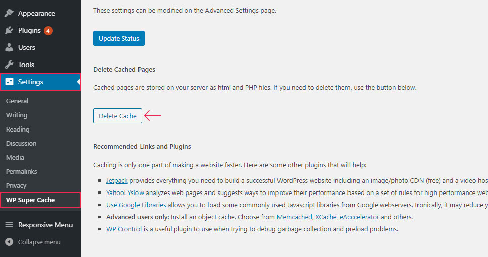Open the Yahoo! Yslow link
Screen dimensions: 488x257
[x=125, y=193]
